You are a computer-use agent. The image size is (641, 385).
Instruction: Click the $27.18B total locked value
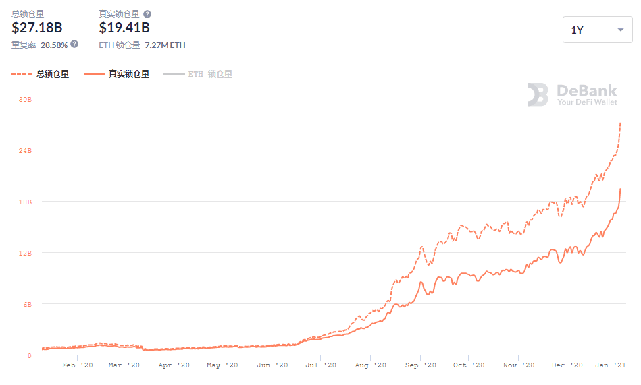pyautogui.click(x=36, y=28)
